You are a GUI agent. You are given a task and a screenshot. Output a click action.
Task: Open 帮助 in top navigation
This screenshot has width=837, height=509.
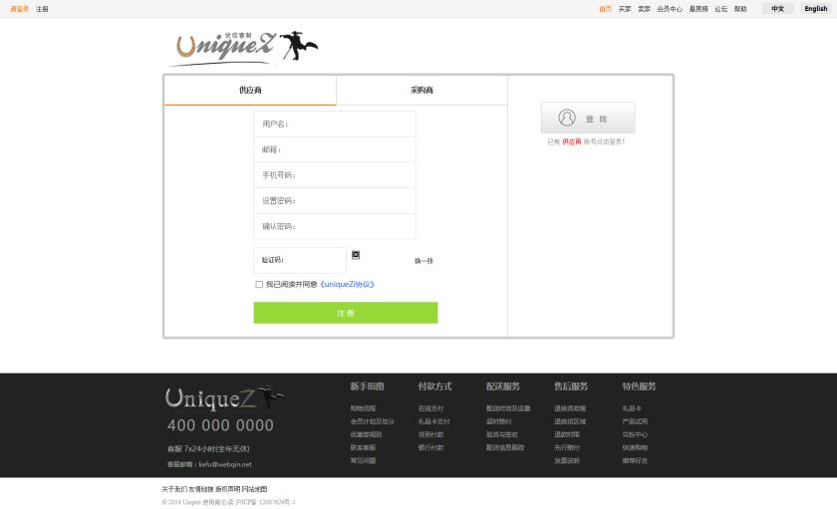pos(740,9)
